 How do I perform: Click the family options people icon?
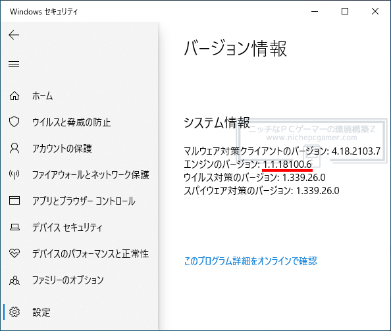[x=14, y=280]
